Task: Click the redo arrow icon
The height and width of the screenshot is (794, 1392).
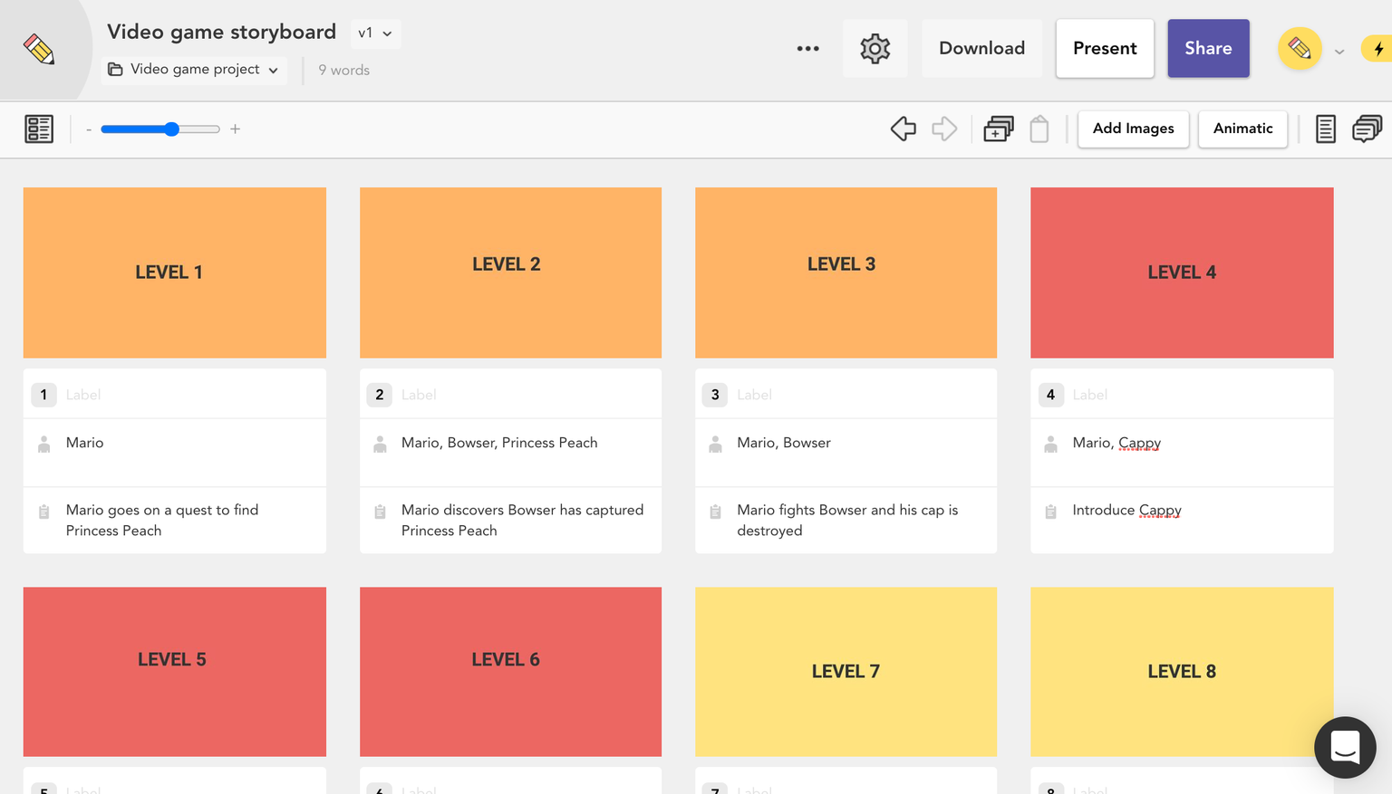Action: click(x=944, y=129)
